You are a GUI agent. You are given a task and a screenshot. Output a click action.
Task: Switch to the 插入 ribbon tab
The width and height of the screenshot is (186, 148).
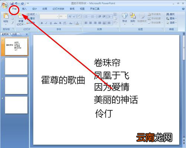tap(24, 9)
